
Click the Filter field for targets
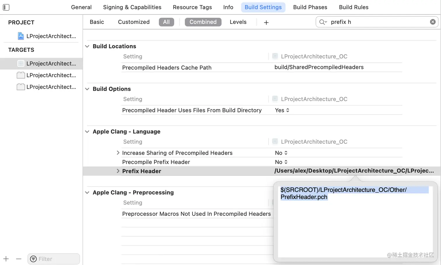point(54,259)
